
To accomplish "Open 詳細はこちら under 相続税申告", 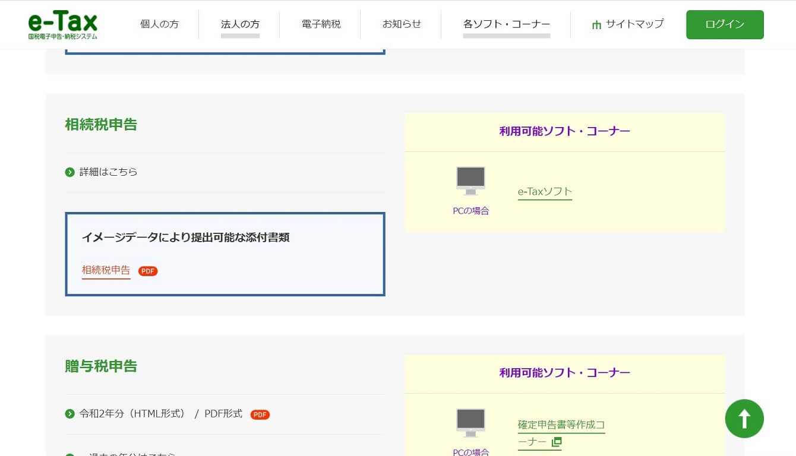I will [109, 172].
